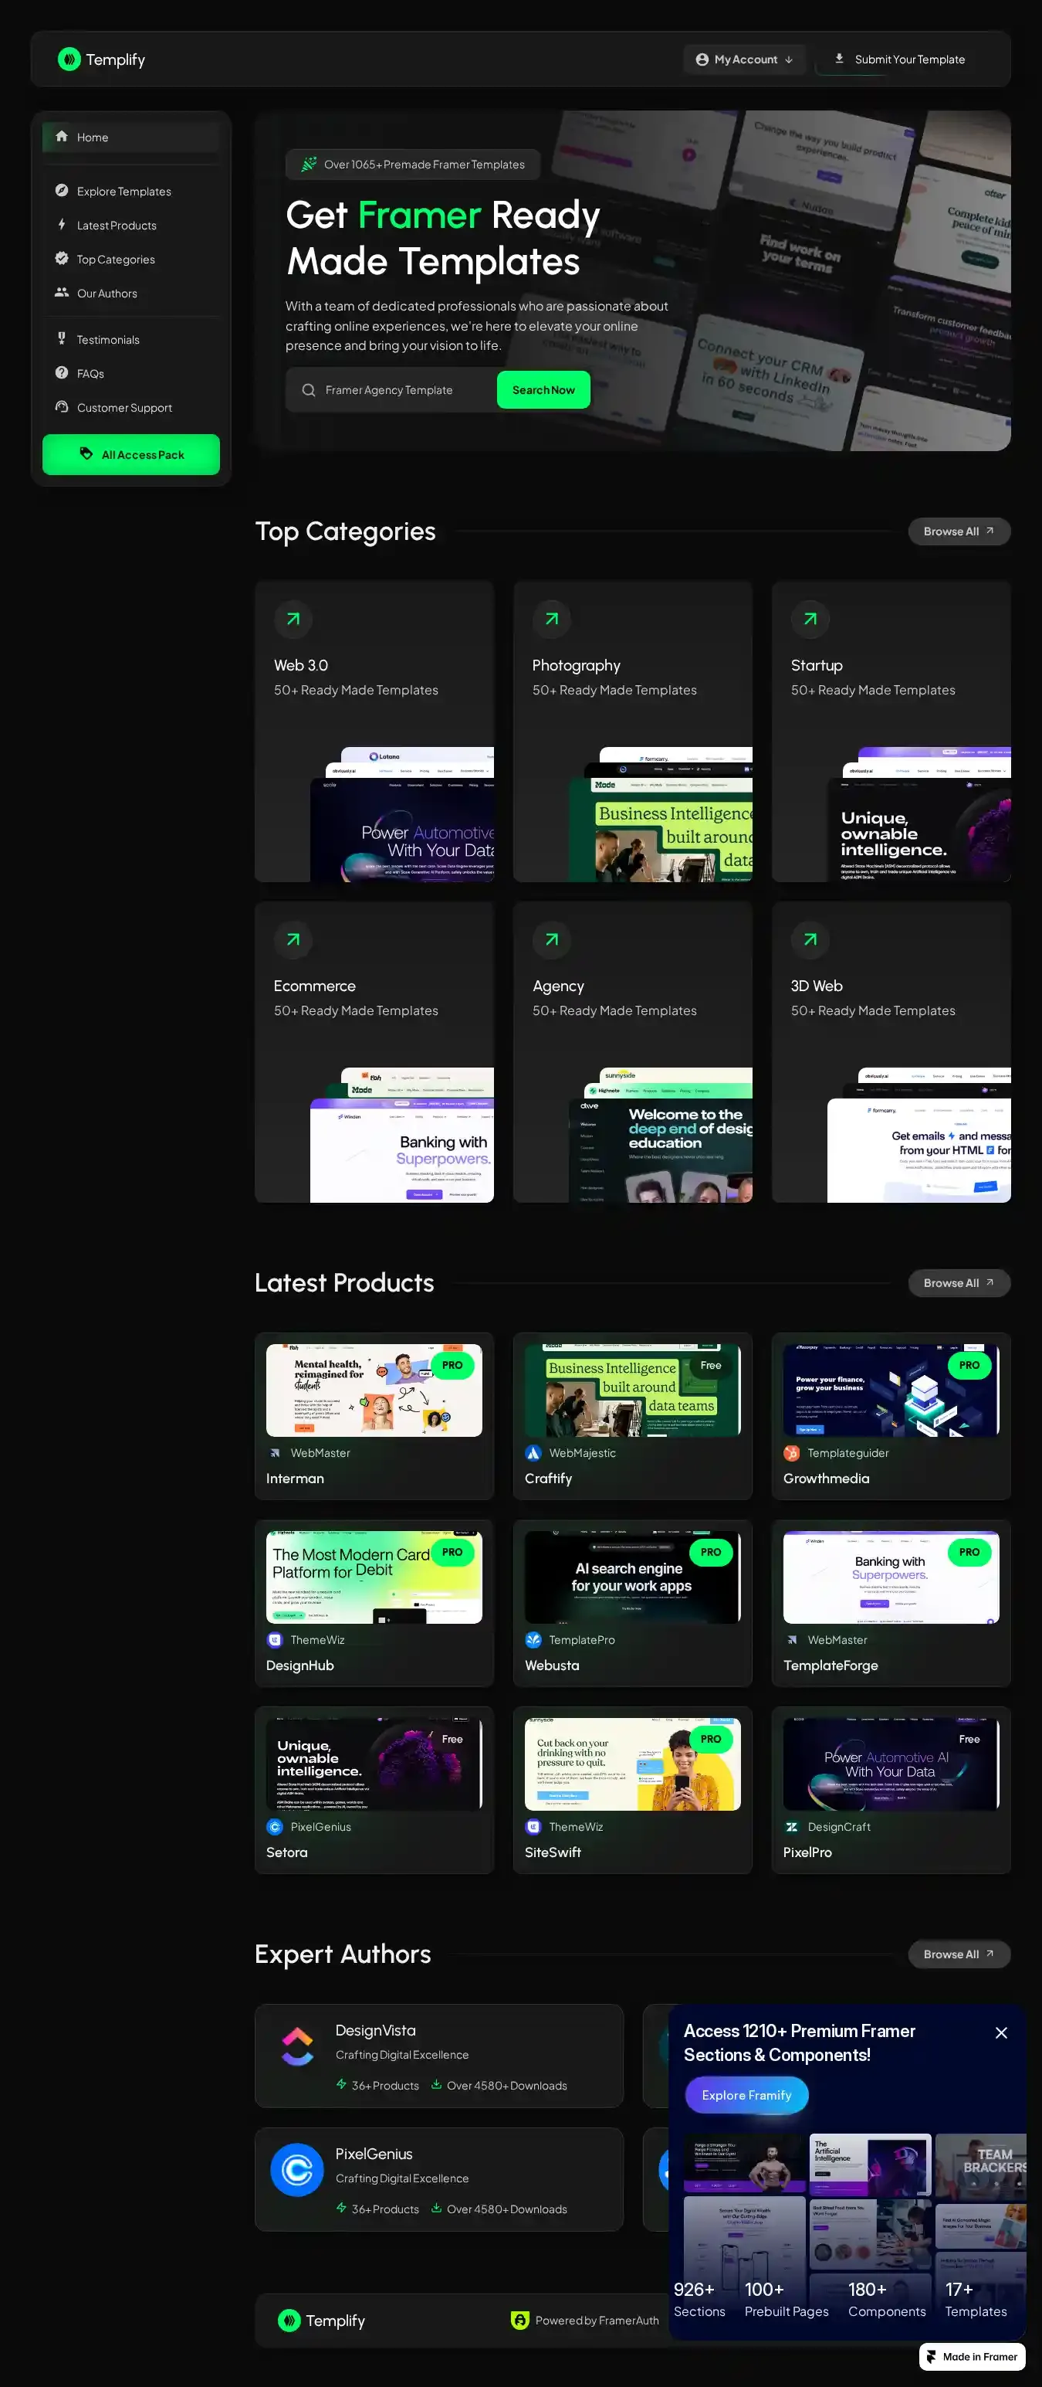
Task: Browse All Top Categories
Action: click(959, 531)
